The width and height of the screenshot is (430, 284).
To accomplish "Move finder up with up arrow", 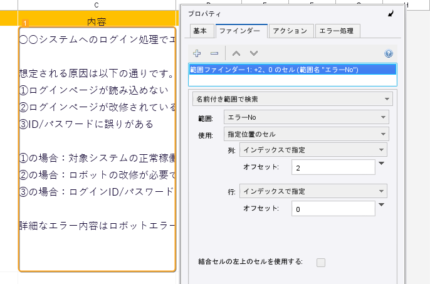I will [x=236, y=53].
